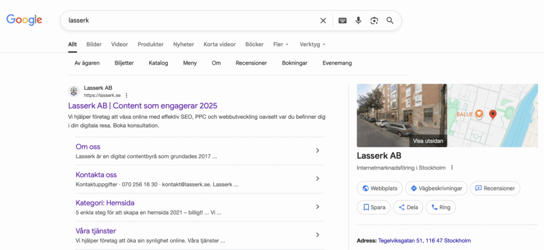Click the Google logo
This screenshot has height=250, width=544.
24,20
